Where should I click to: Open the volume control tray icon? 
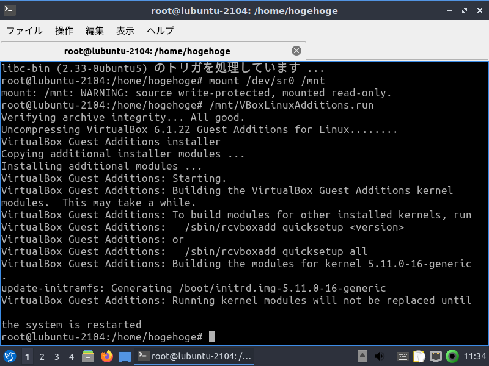[380, 356]
